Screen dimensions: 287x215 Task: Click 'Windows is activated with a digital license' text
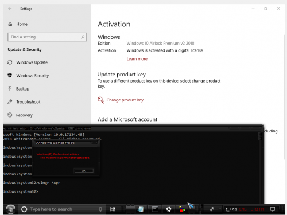pos(165,50)
